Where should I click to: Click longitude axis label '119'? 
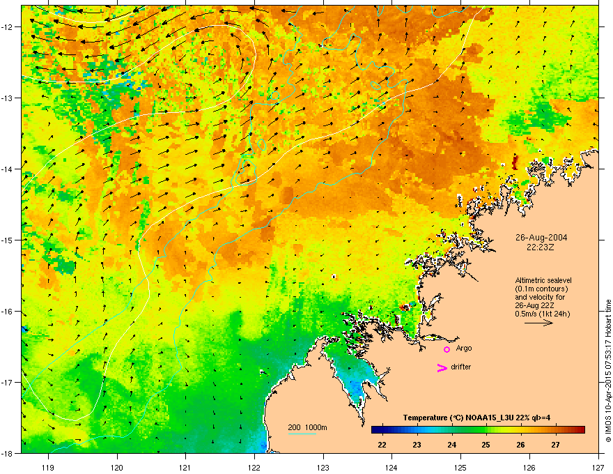48,467
